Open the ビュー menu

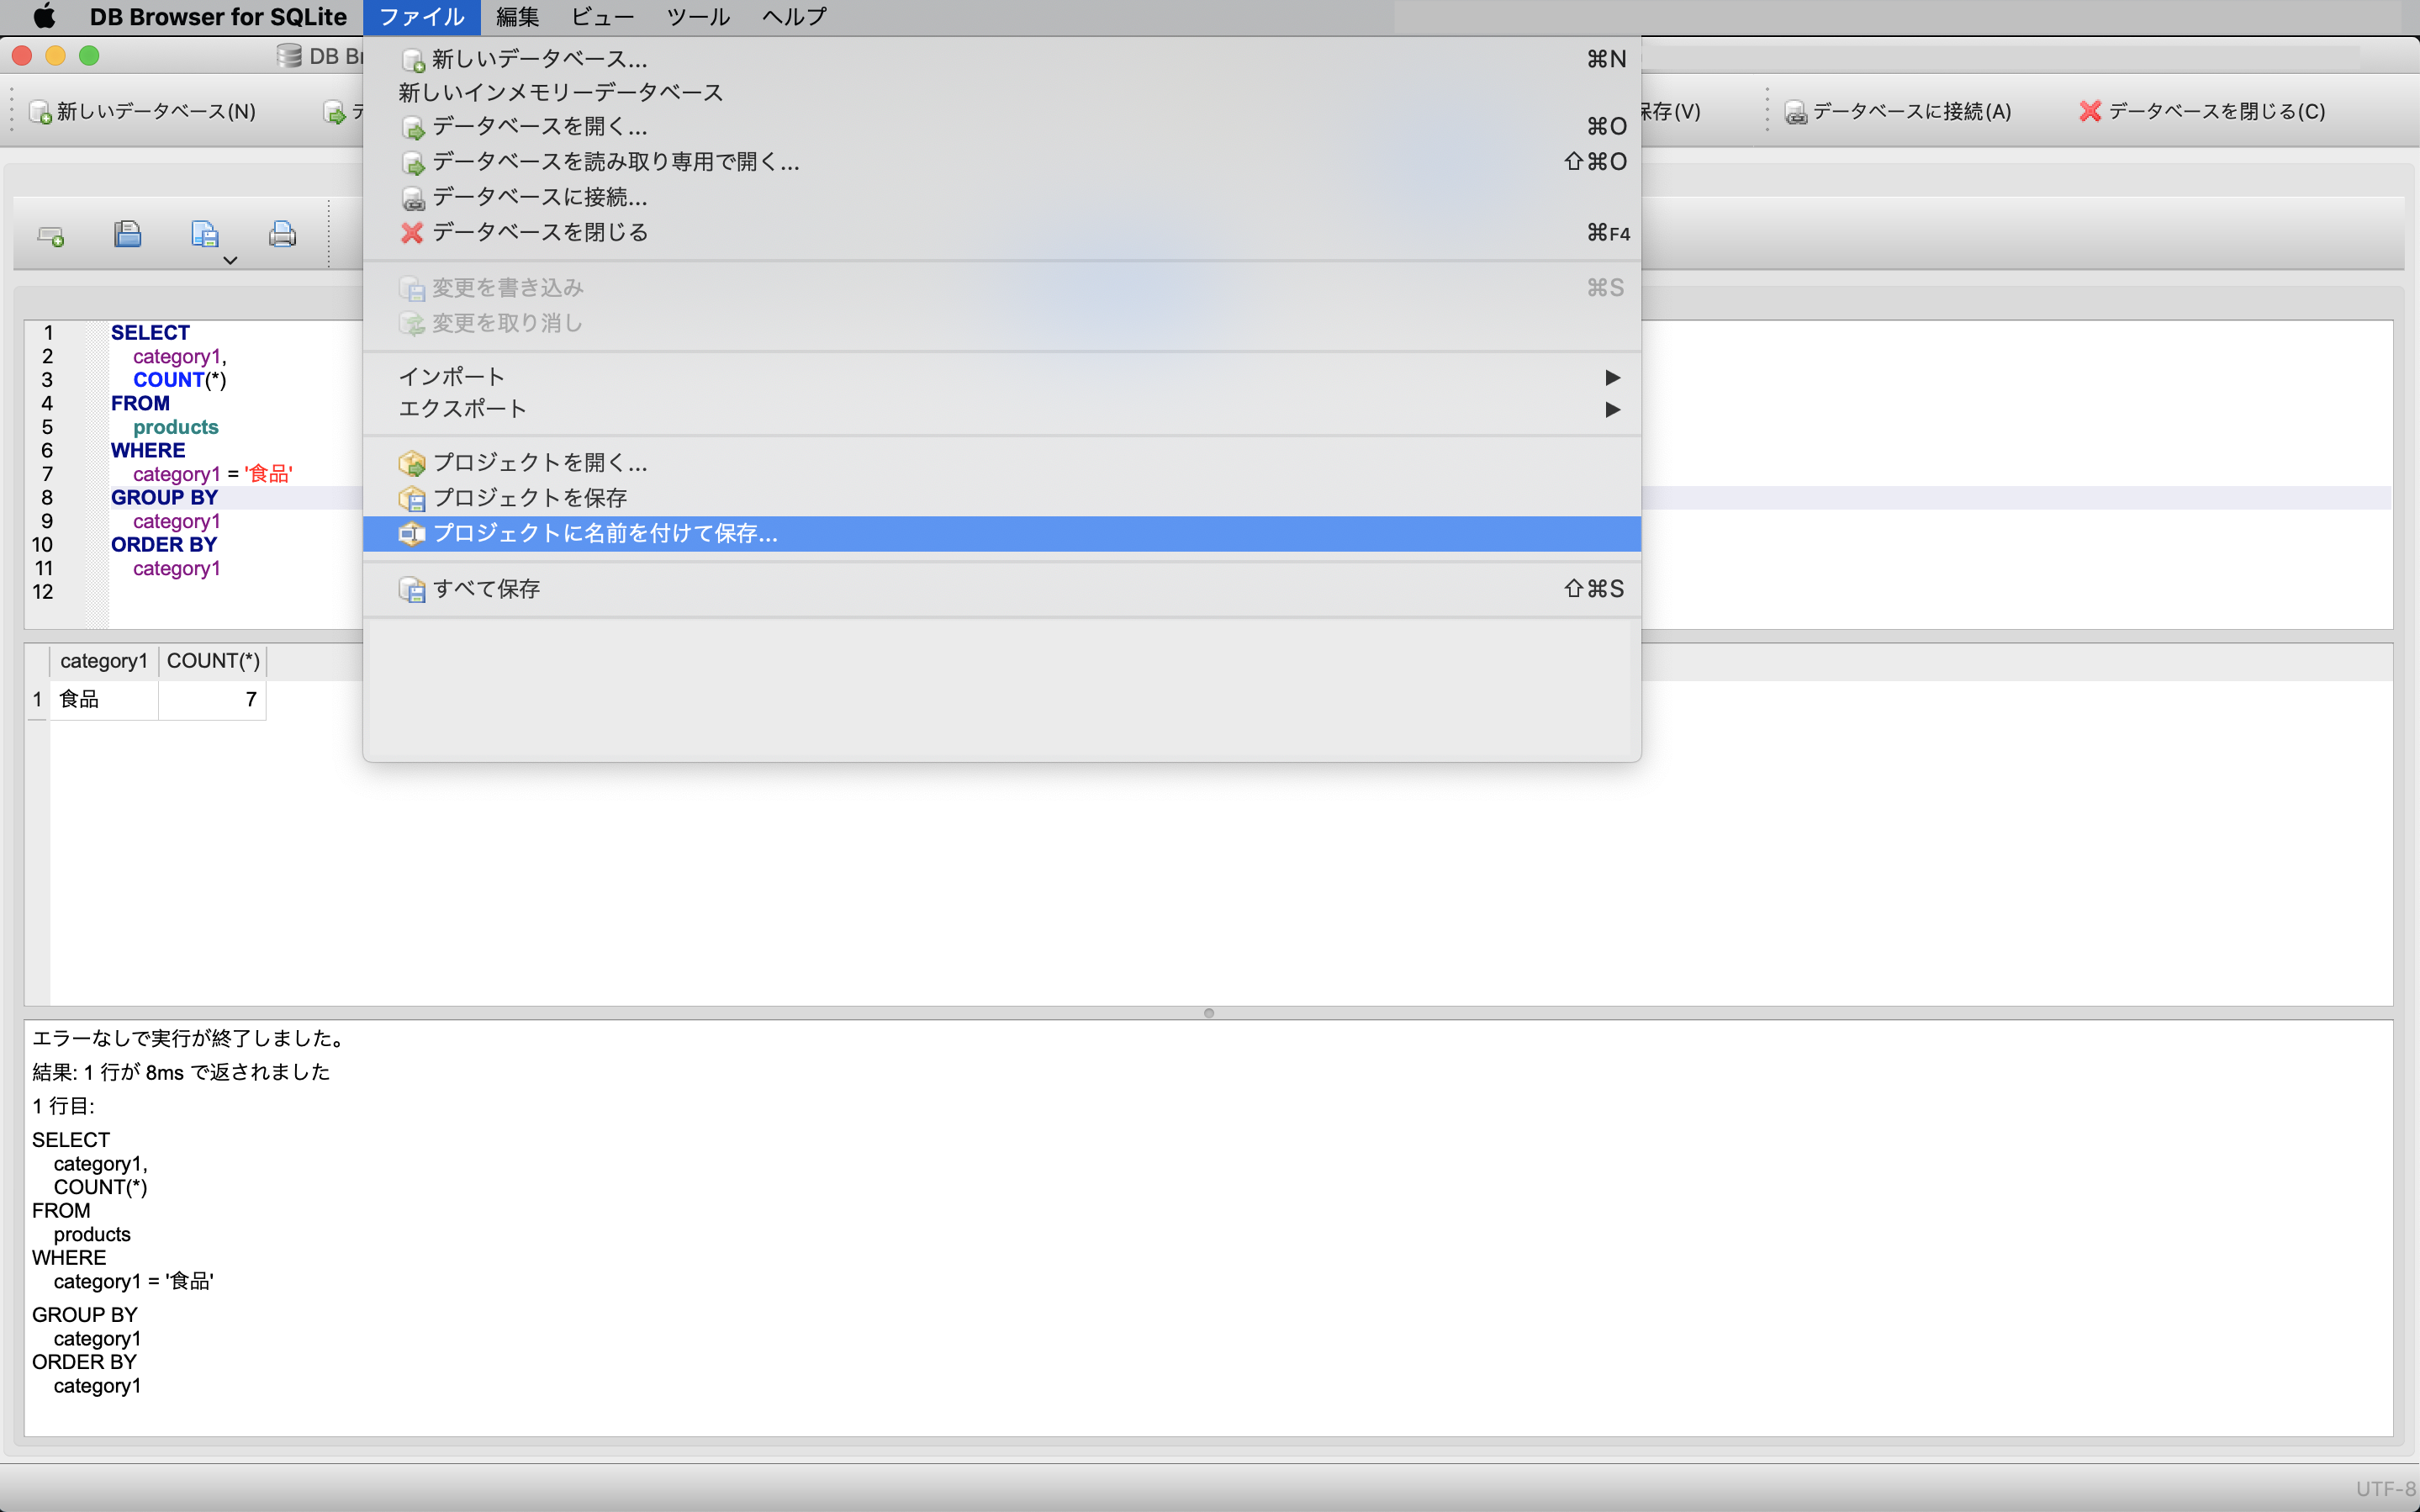603,17
